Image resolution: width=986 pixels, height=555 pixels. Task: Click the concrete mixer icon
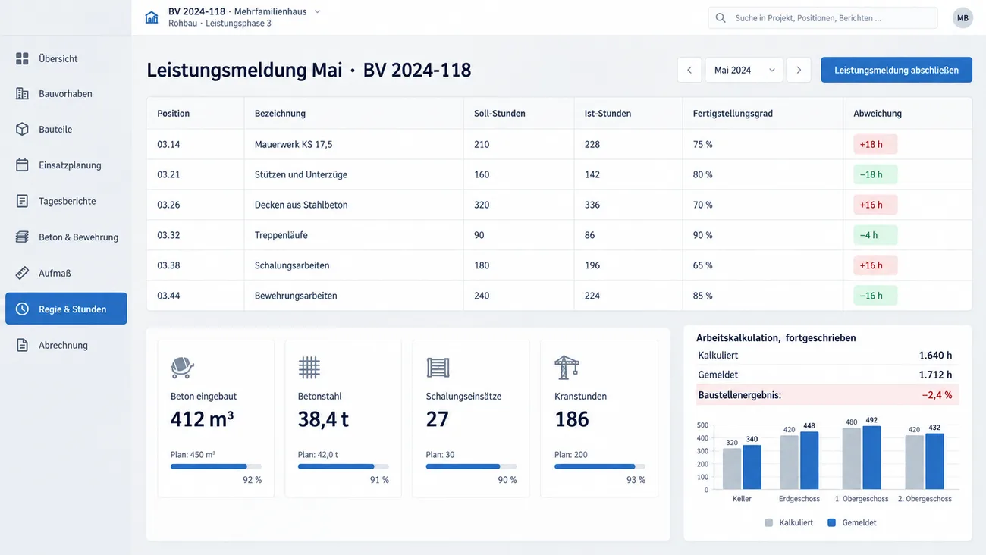pos(182,368)
